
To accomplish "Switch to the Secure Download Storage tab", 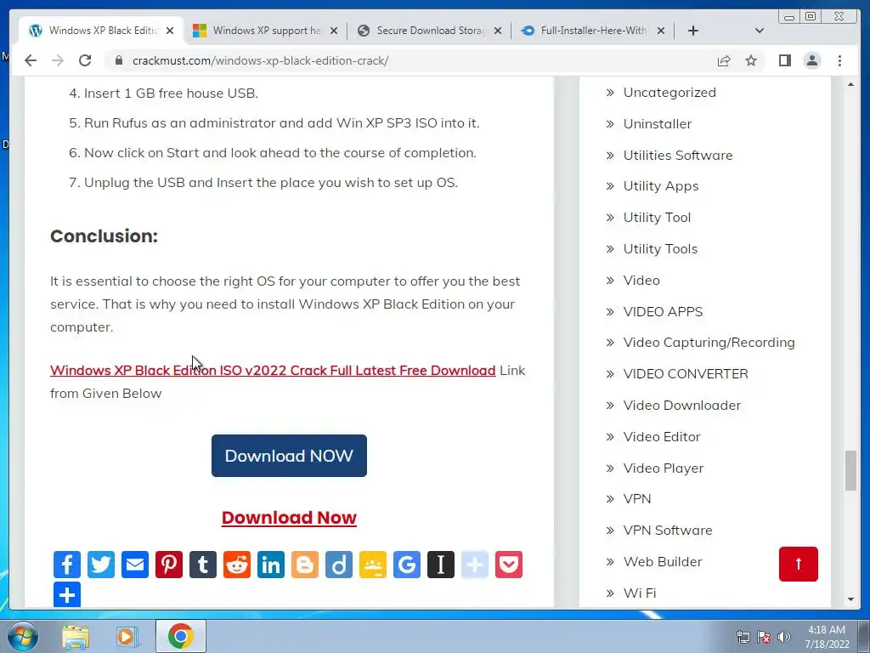I will click(430, 31).
